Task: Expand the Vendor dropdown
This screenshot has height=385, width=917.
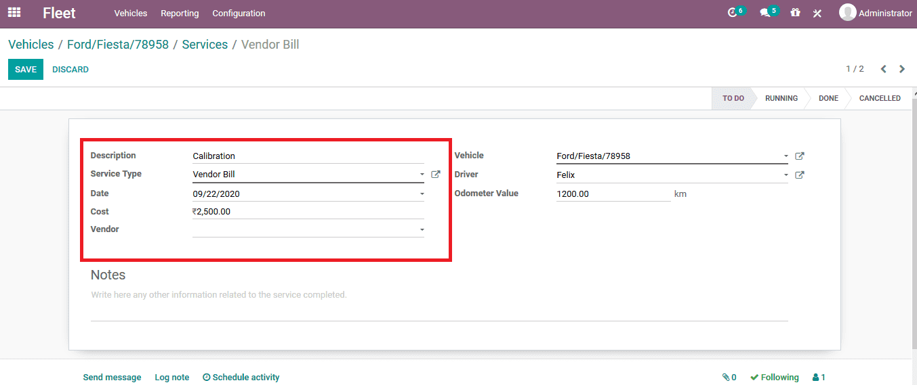Action: tap(422, 230)
